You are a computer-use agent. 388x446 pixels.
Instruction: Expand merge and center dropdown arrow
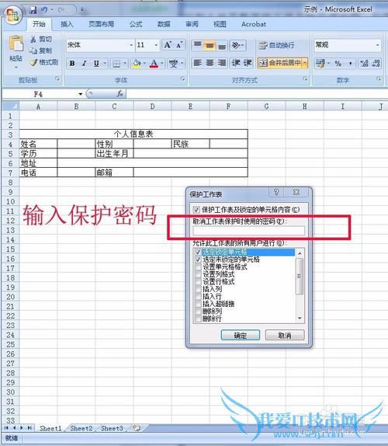305,63
